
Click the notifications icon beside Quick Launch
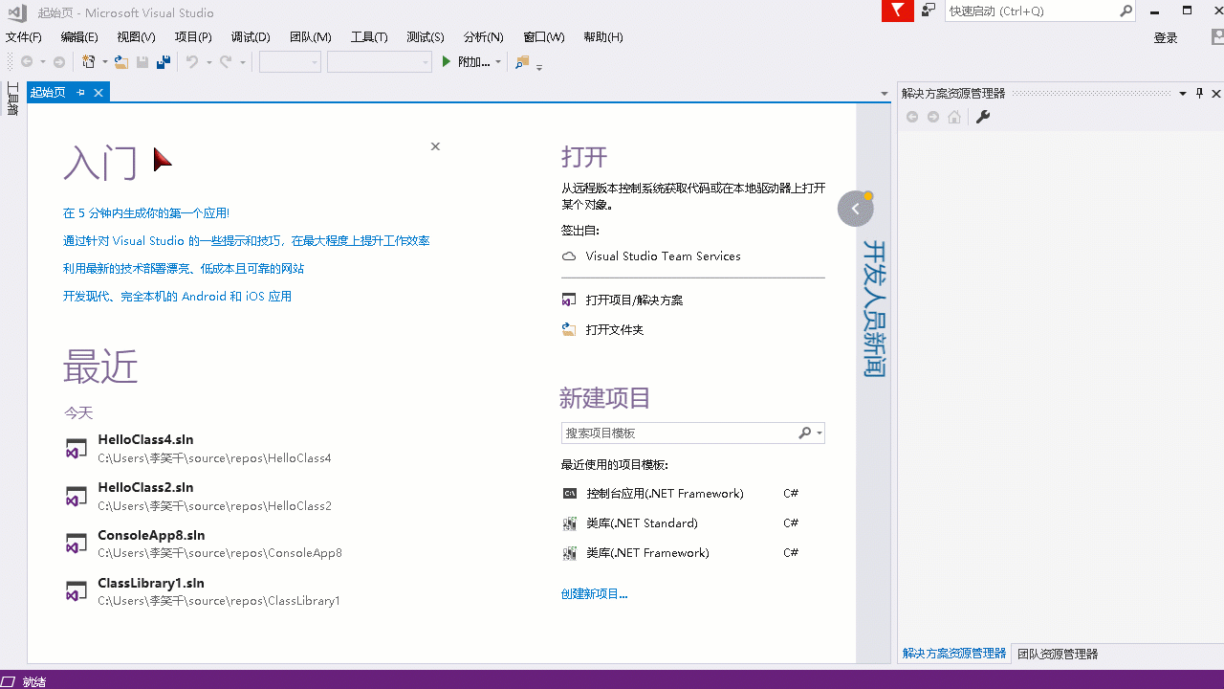[x=929, y=11]
